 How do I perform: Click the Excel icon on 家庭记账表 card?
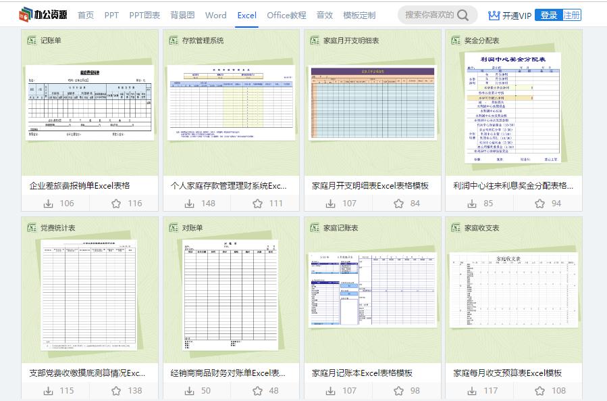tap(313, 229)
